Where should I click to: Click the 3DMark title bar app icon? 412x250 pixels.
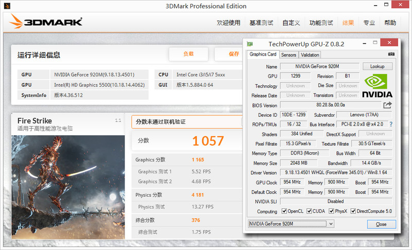click(x=7, y=6)
